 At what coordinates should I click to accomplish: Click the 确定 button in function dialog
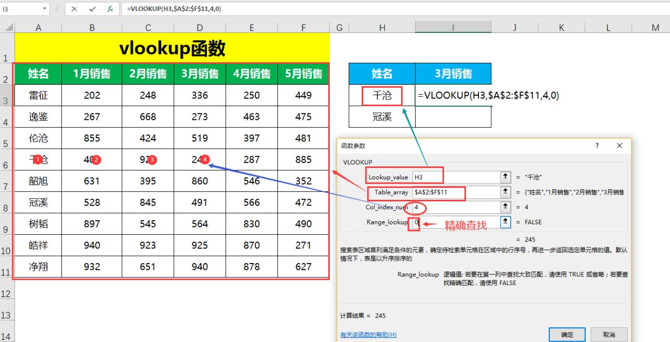coord(567,334)
